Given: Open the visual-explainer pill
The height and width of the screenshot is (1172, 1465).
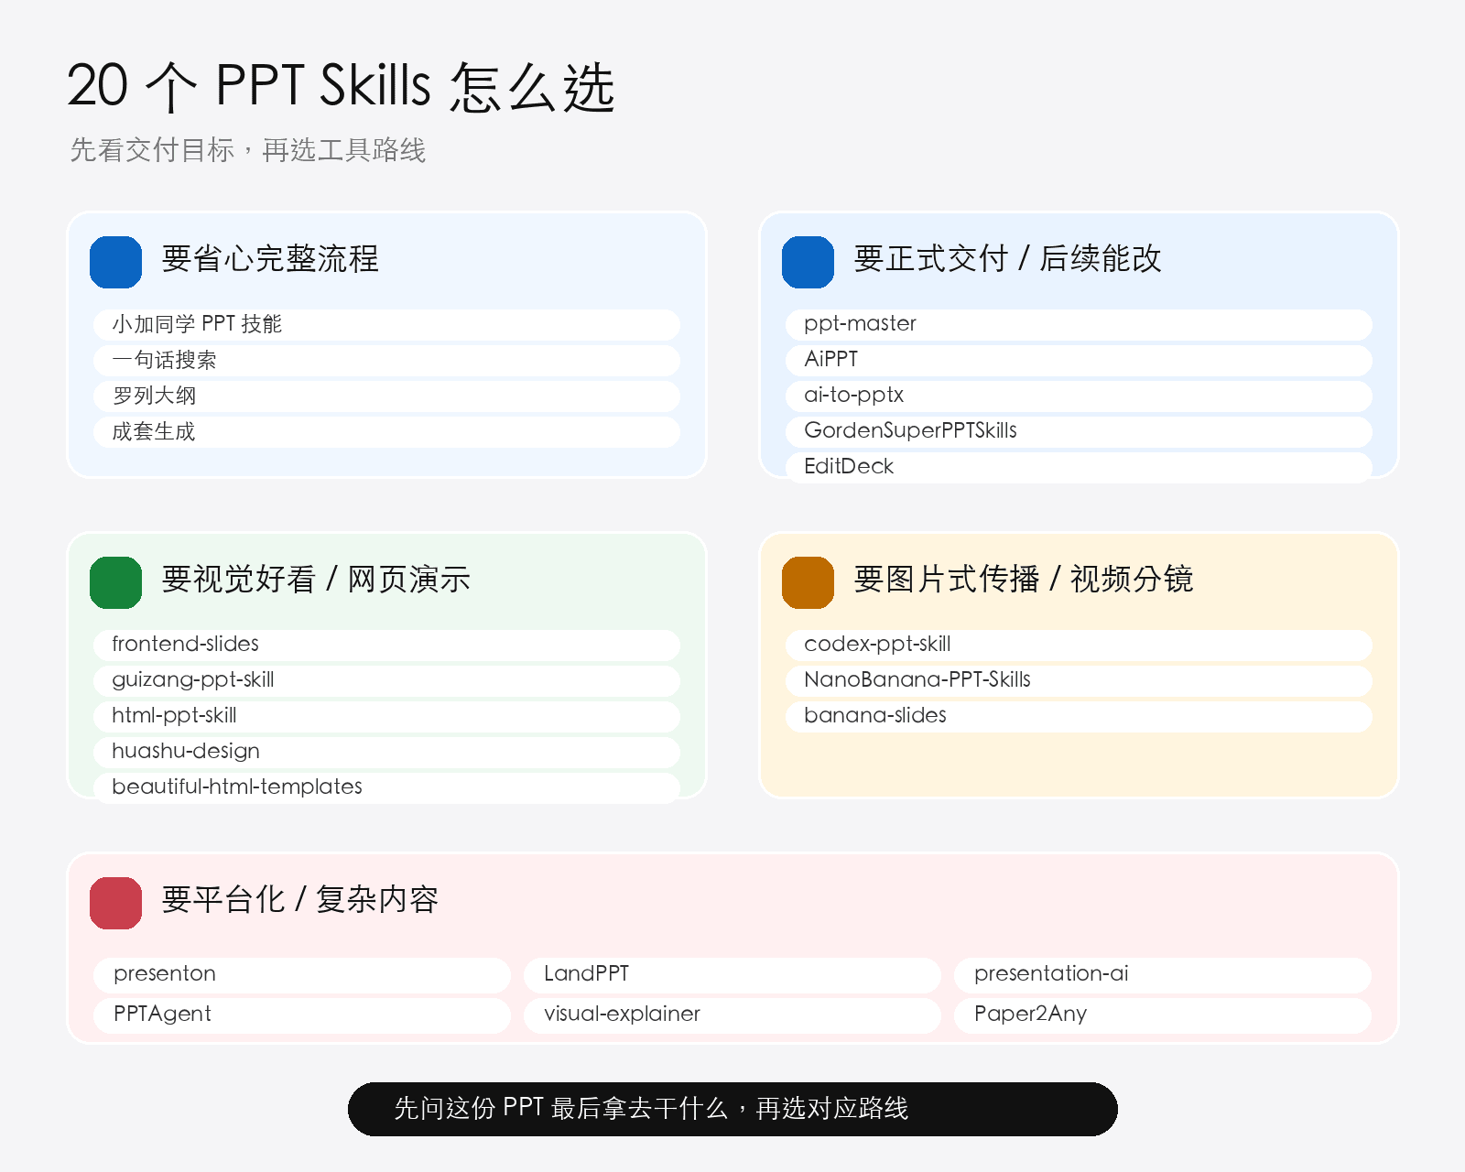Looking at the screenshot, I should tap(732, 1015).
